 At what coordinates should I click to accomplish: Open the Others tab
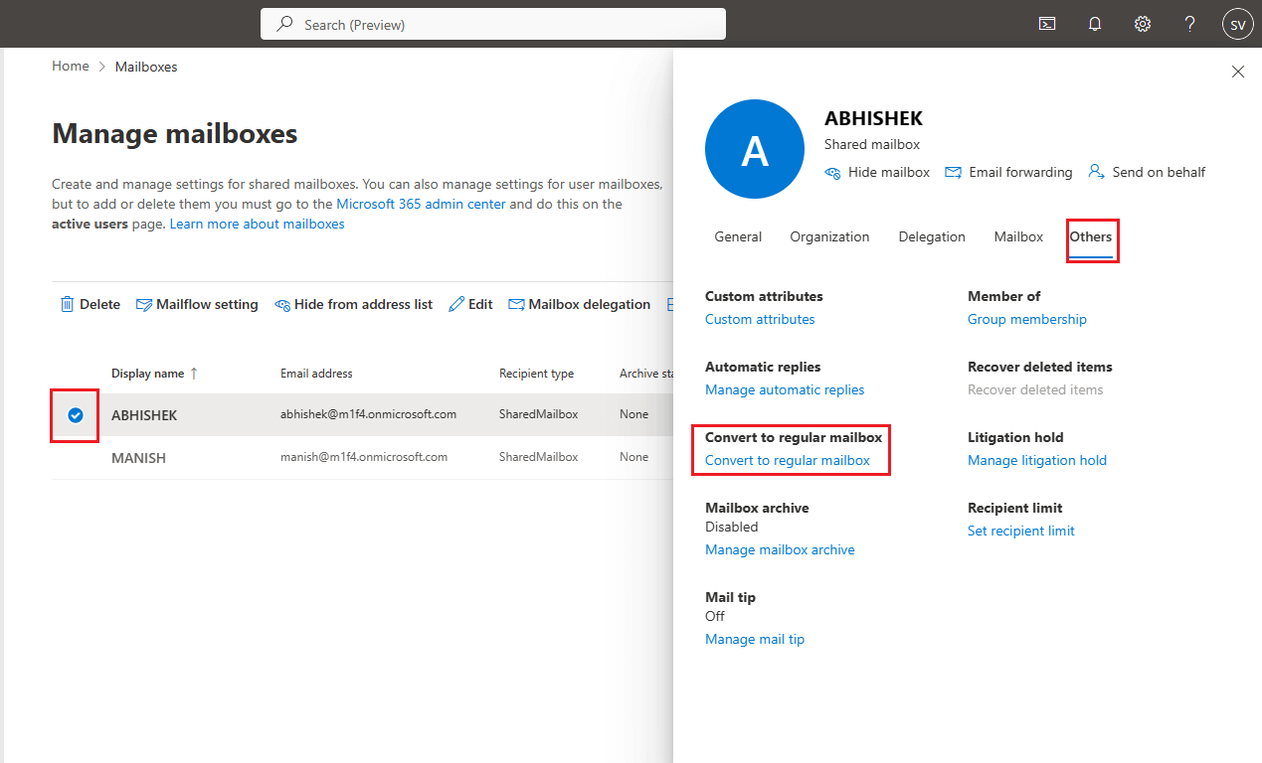1091,236
